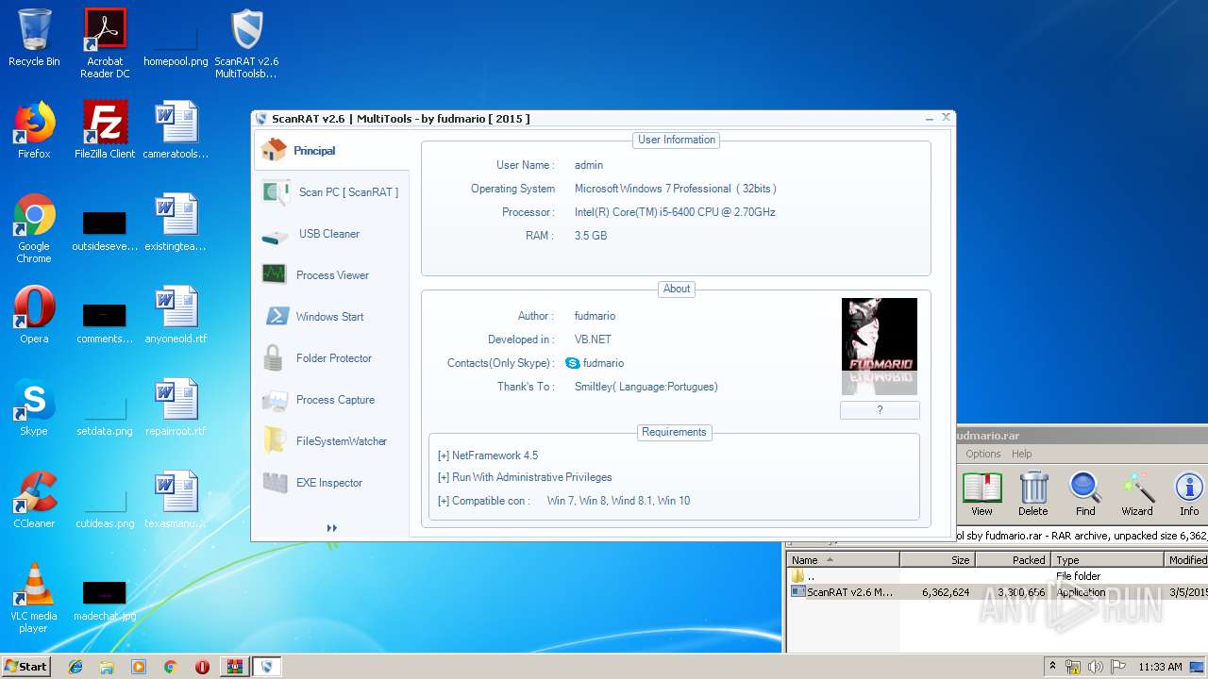Click the taskbar clock showing 11:33 AM

[x=1160, y=667]
